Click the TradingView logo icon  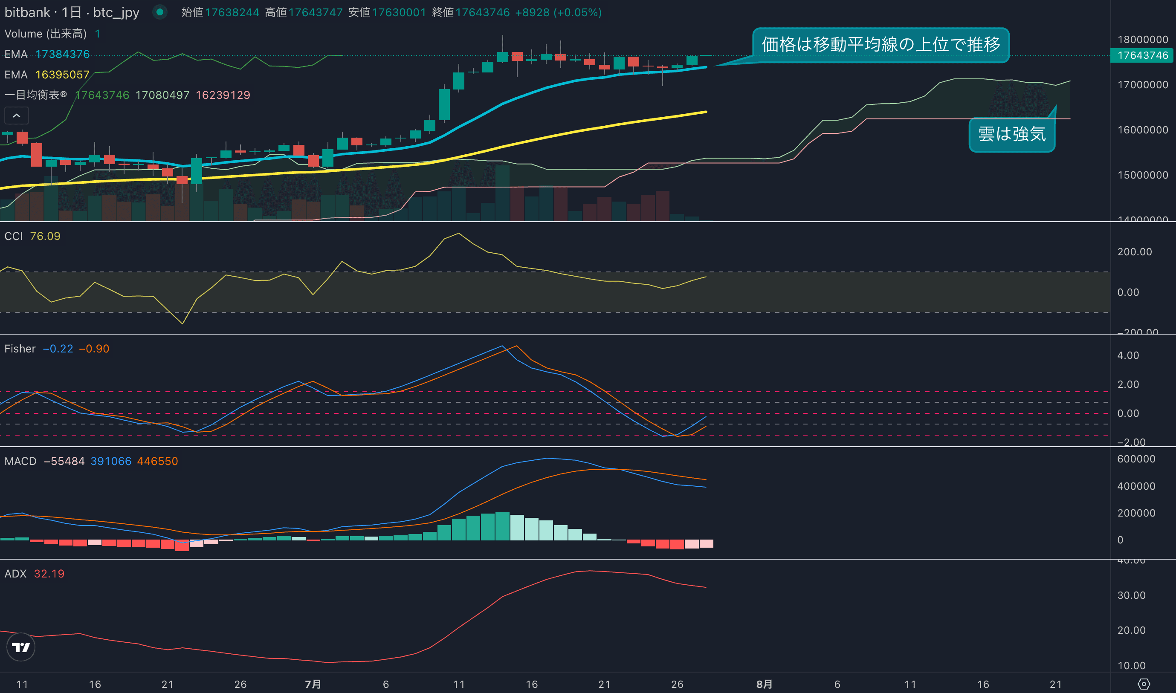(x=21, y=647)
